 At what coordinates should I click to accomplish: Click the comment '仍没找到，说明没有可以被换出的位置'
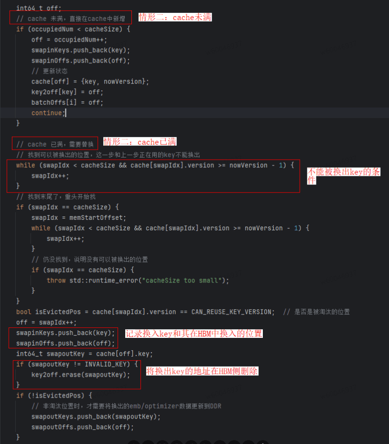[x=89, y=260]
